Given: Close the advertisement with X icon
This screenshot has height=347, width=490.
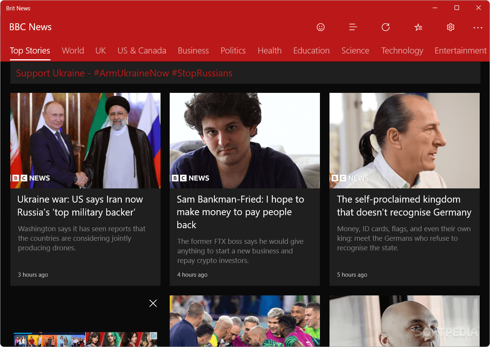Looking at the screenshot, I should [x=153, y=303].
